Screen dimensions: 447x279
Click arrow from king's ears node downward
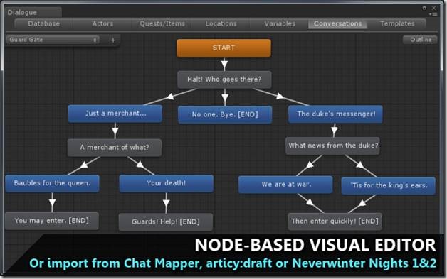[362, 203]
